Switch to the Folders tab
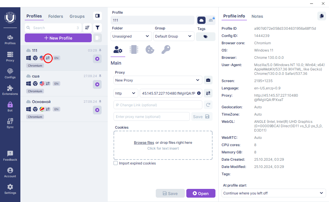 pyautogui.click(x=56, y=16)
